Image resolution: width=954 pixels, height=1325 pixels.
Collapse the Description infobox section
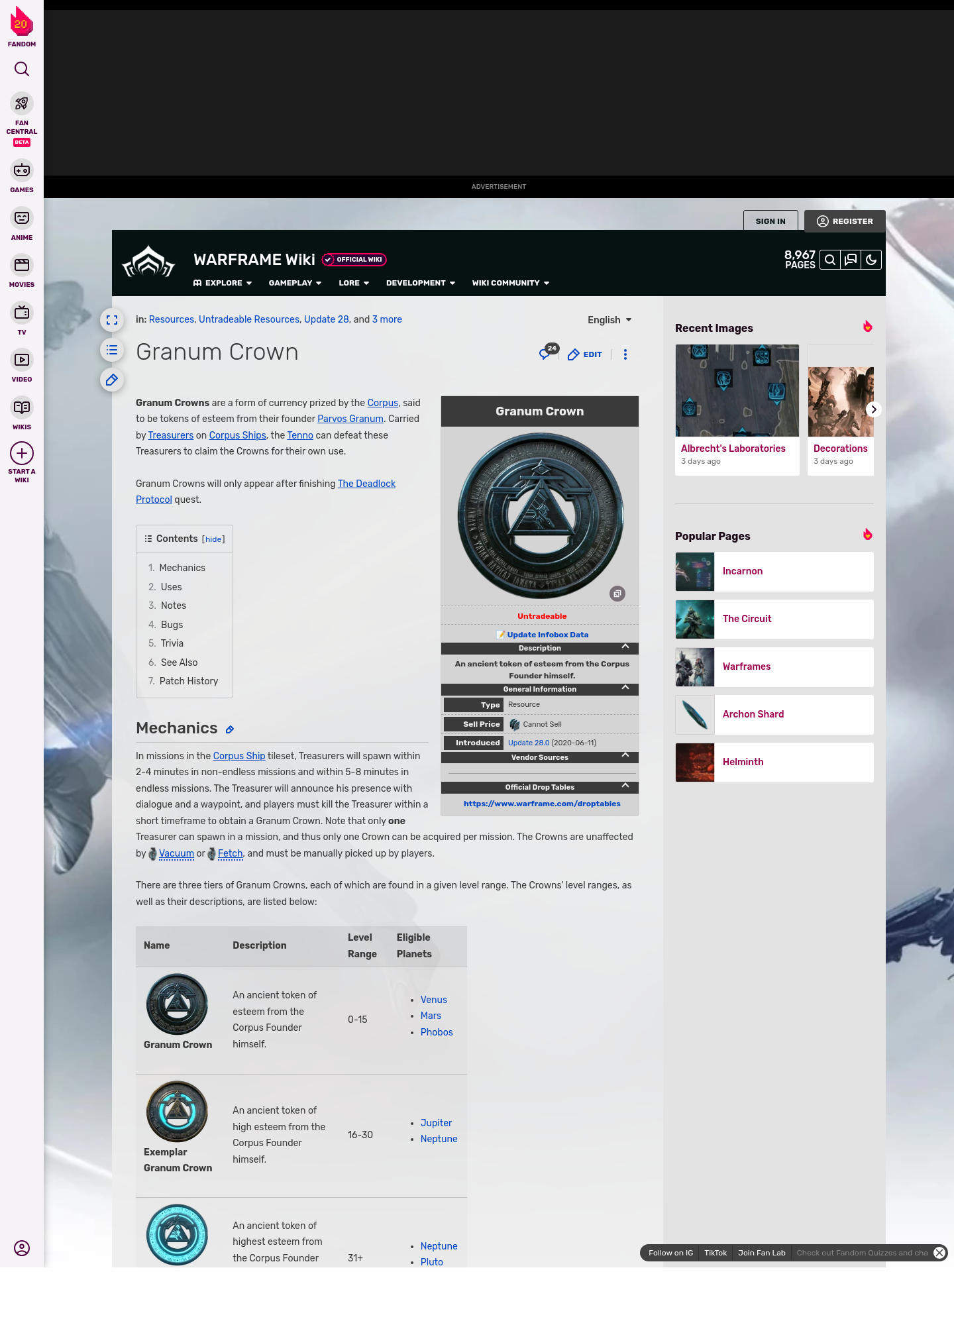[x=625, y=647]
